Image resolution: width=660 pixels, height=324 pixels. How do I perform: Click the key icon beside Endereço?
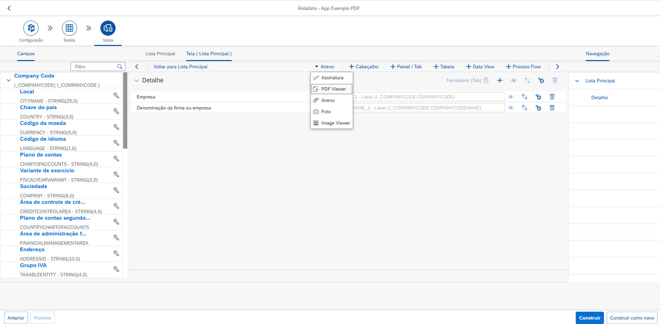pos(116,253)
